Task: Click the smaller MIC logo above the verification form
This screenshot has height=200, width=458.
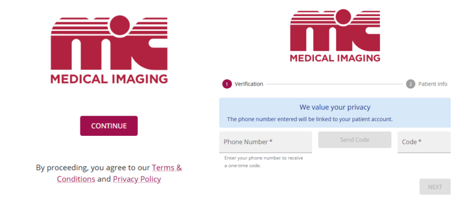Action: point(335,30)
